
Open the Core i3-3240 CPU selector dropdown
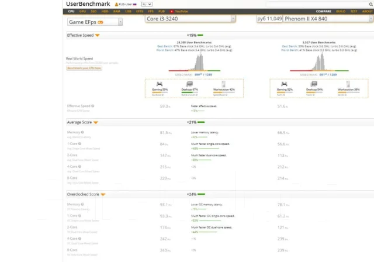[x=190, y=19]
